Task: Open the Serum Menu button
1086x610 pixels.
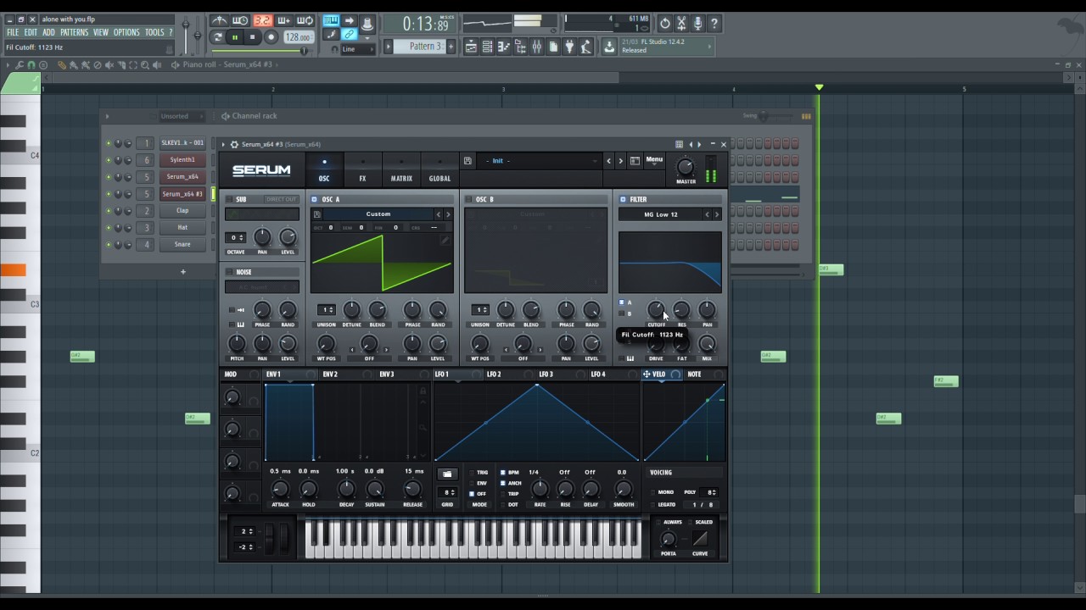Action: click(x=654, y=160)
